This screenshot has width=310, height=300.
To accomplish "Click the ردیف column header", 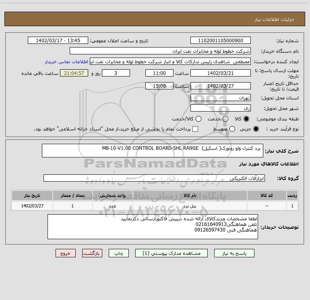I will tap(292, 195).
